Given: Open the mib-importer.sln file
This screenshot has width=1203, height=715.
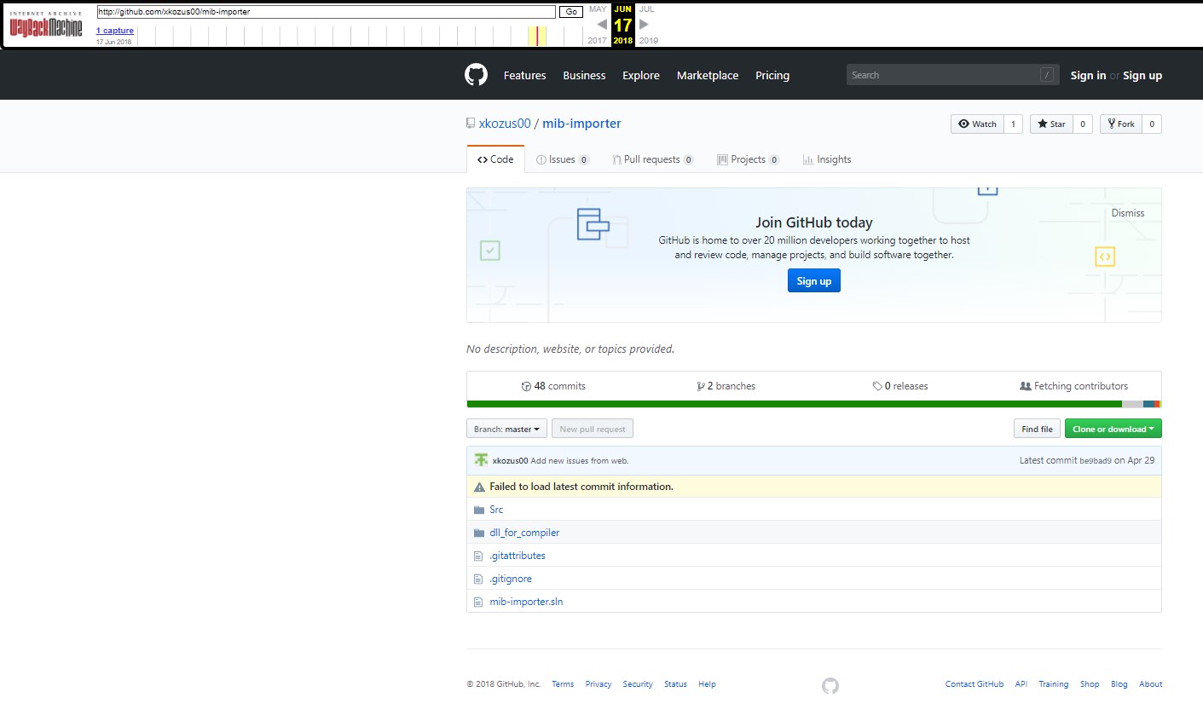Looking at the screenshot, I should 526,602.
